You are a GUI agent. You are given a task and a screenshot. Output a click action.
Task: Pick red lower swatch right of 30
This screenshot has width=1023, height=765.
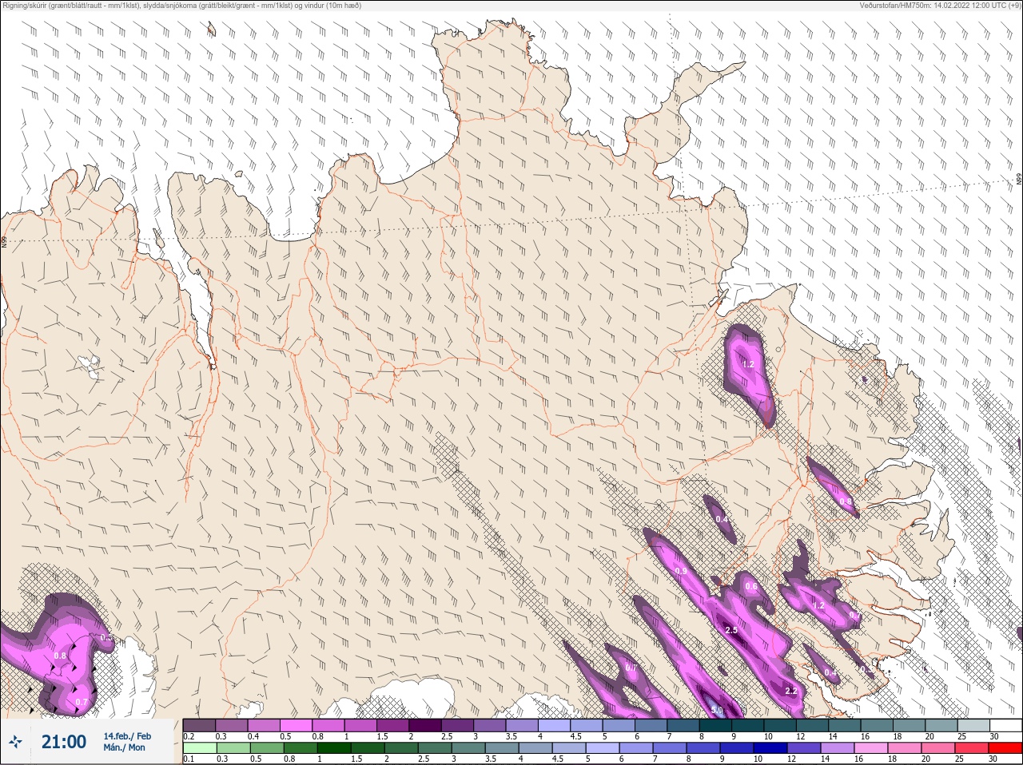pos(1005,748)
